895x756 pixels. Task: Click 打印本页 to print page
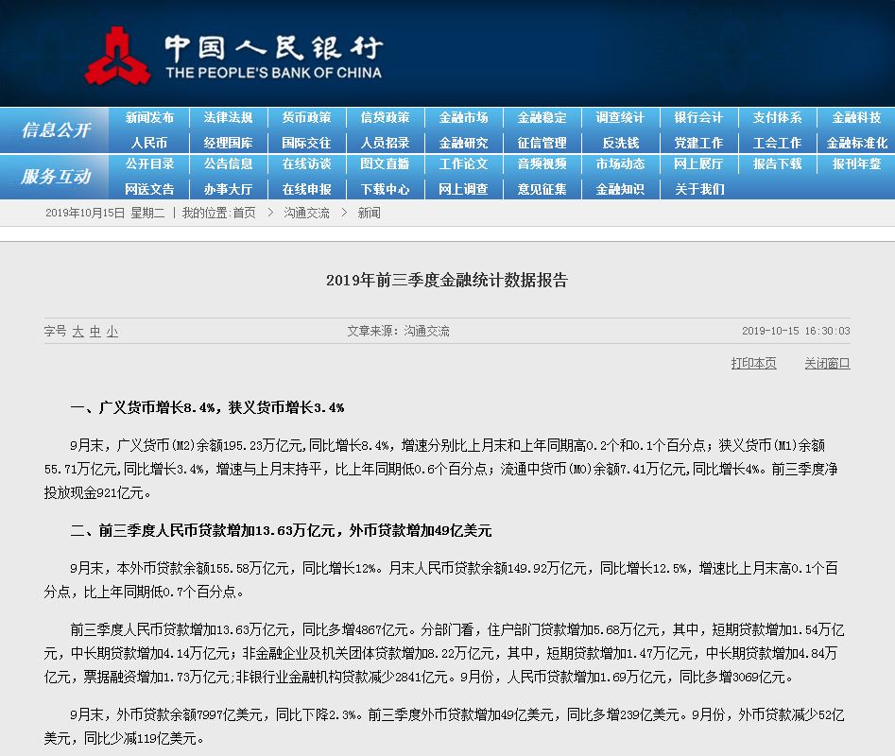753,364
